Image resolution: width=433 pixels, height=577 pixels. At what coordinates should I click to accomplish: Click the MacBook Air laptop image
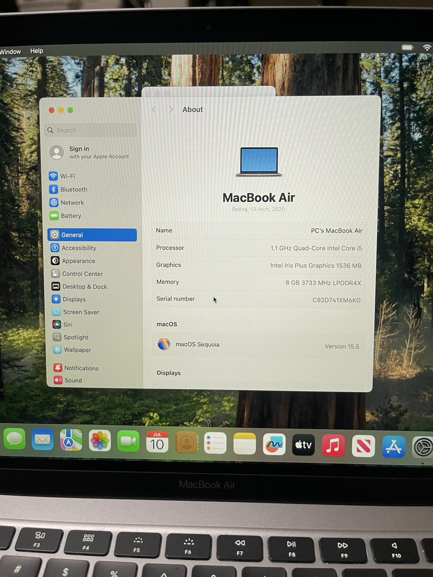(259, 162)
